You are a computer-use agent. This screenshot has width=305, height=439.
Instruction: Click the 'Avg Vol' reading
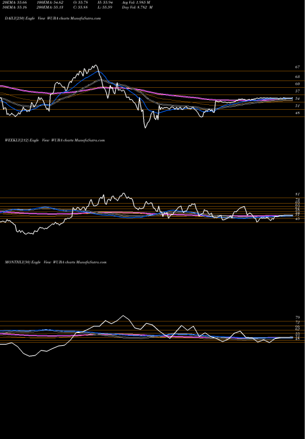coord(136,2)
